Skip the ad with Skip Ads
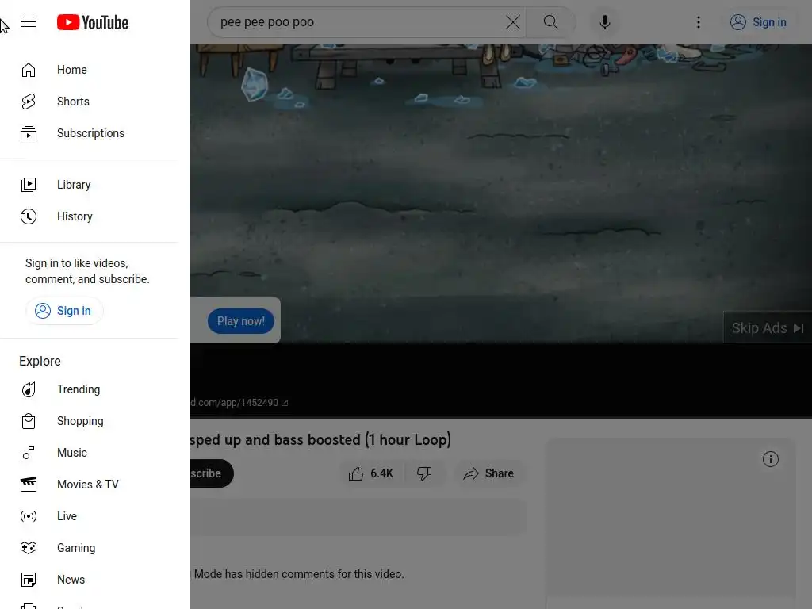812x609 pixels. pyautogui.click(x=768, y=327)
